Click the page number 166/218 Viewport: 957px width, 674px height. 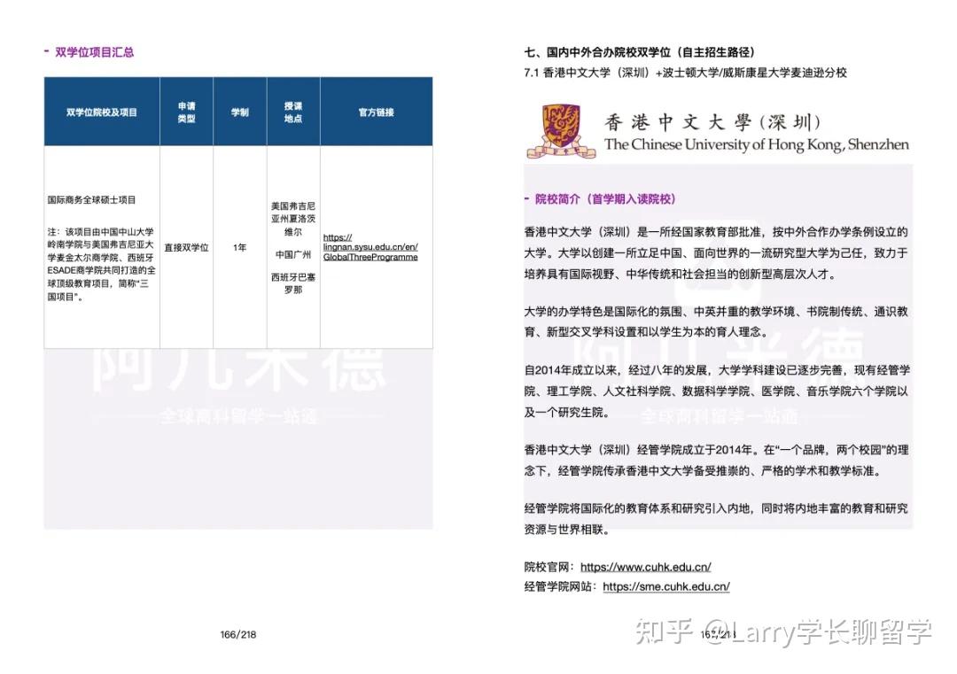236,633
